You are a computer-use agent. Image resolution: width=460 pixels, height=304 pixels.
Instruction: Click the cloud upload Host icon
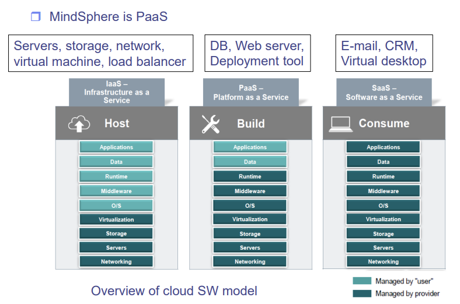tap(79, 124)
